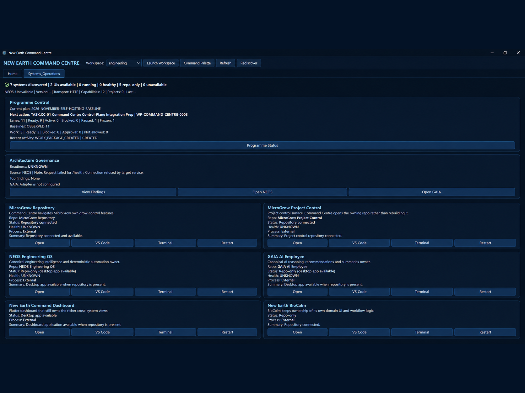Viewport: 525px width, 393px height.
Task: Click the app icon in the title bar
Action: coord(4,53)
